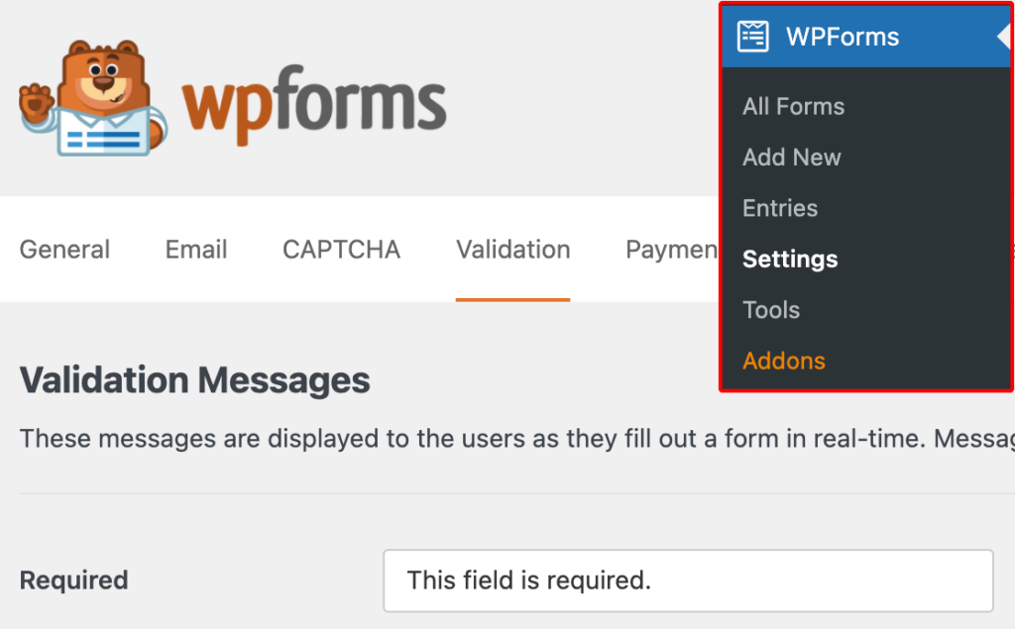Click the orange and gray wpforms wordmark
Viewport: 1015px width, 629px height.
[x=314, y=104]
